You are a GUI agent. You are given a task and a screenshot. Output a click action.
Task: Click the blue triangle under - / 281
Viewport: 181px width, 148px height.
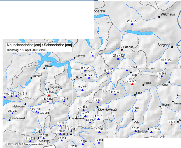click(64, 101)
